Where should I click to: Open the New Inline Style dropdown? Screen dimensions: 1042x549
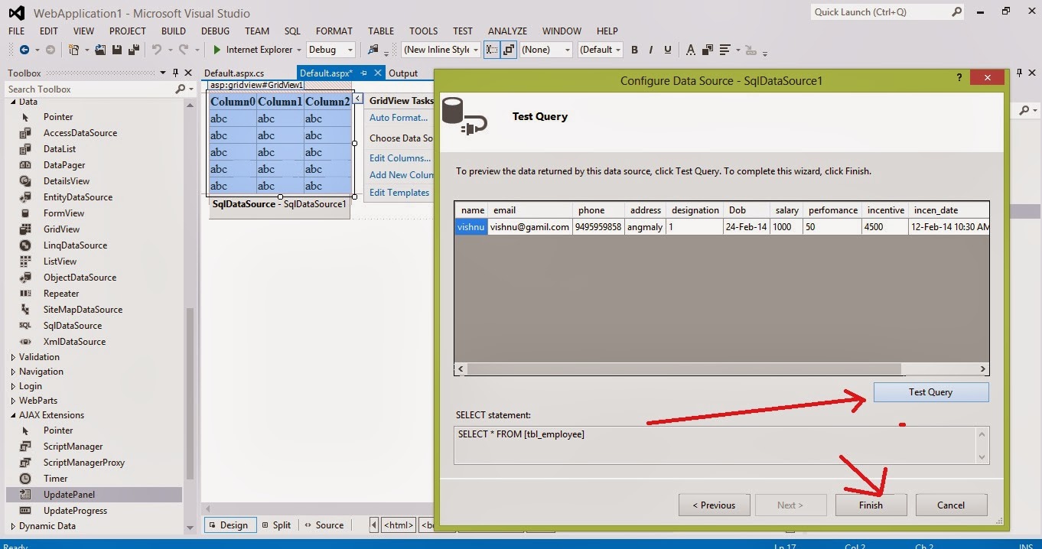click(440, 50)
